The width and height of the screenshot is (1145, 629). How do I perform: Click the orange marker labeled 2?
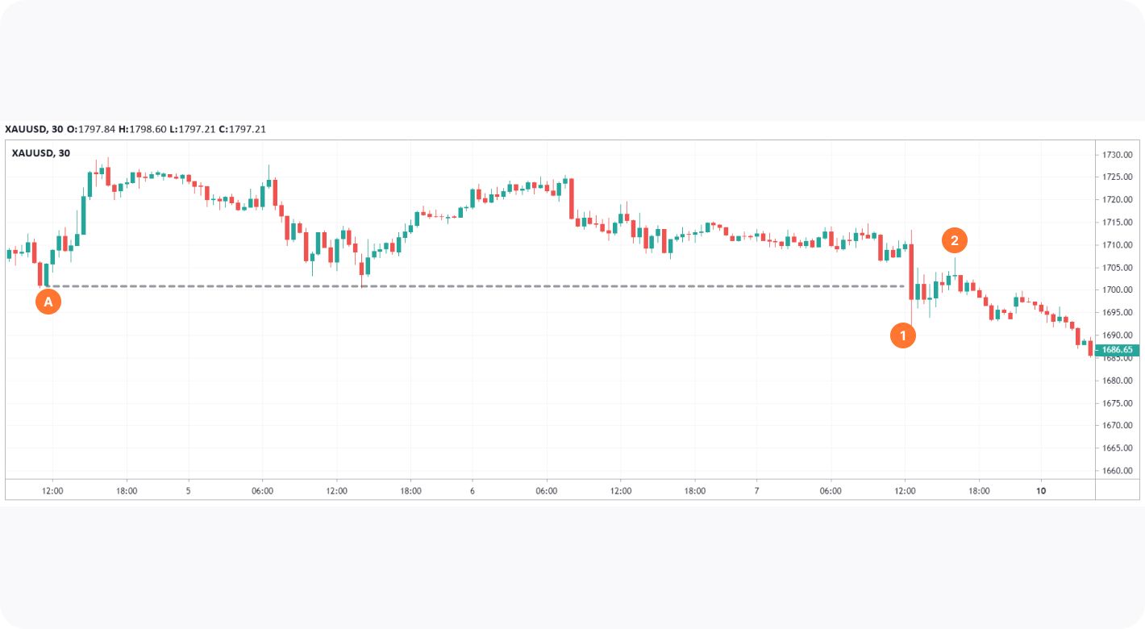pos(954,240)
